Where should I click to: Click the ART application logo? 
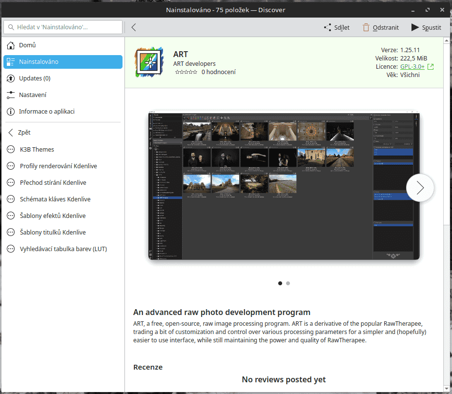point(149,62)
